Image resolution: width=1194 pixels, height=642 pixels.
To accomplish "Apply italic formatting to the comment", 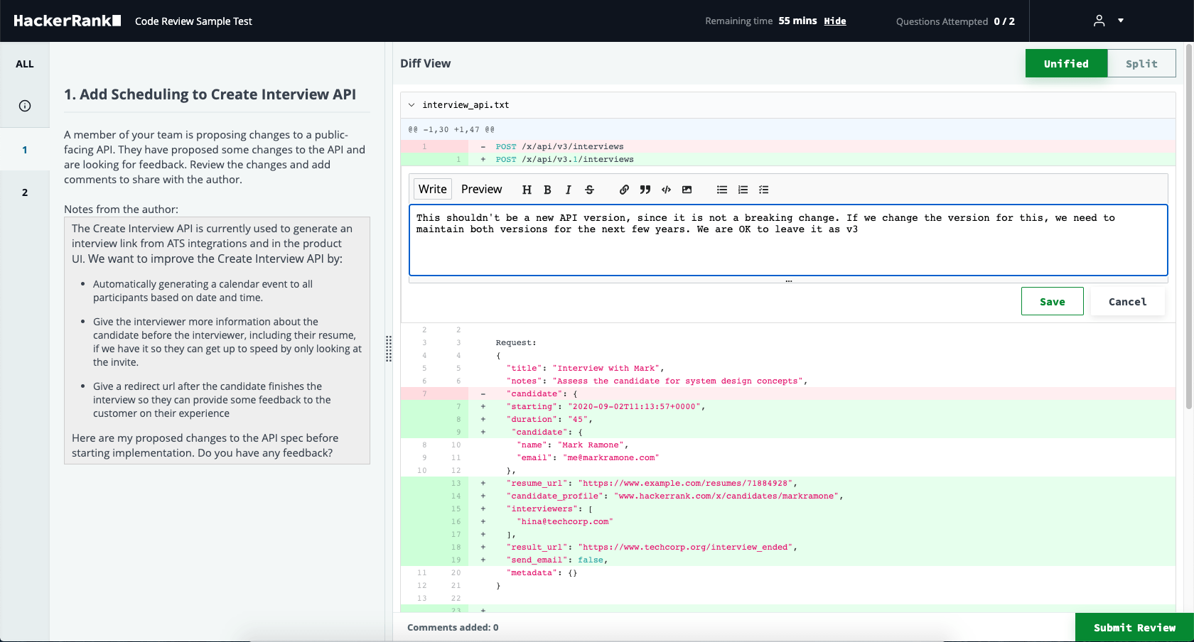I will (x=568, y=190).
